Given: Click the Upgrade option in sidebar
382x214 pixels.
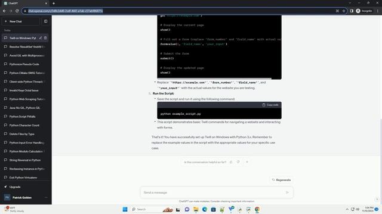Looking at the screenshot, I should 25,187.
